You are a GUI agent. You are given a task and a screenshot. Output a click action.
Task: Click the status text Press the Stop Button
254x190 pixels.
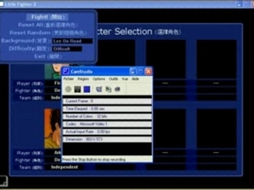click(x=94, y=160)
